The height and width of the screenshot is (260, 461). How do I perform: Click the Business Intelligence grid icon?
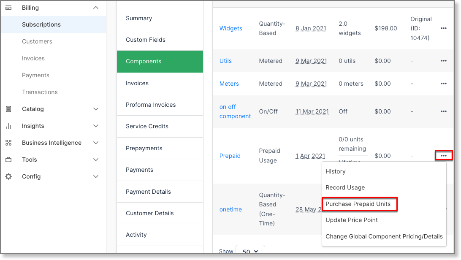8,143
